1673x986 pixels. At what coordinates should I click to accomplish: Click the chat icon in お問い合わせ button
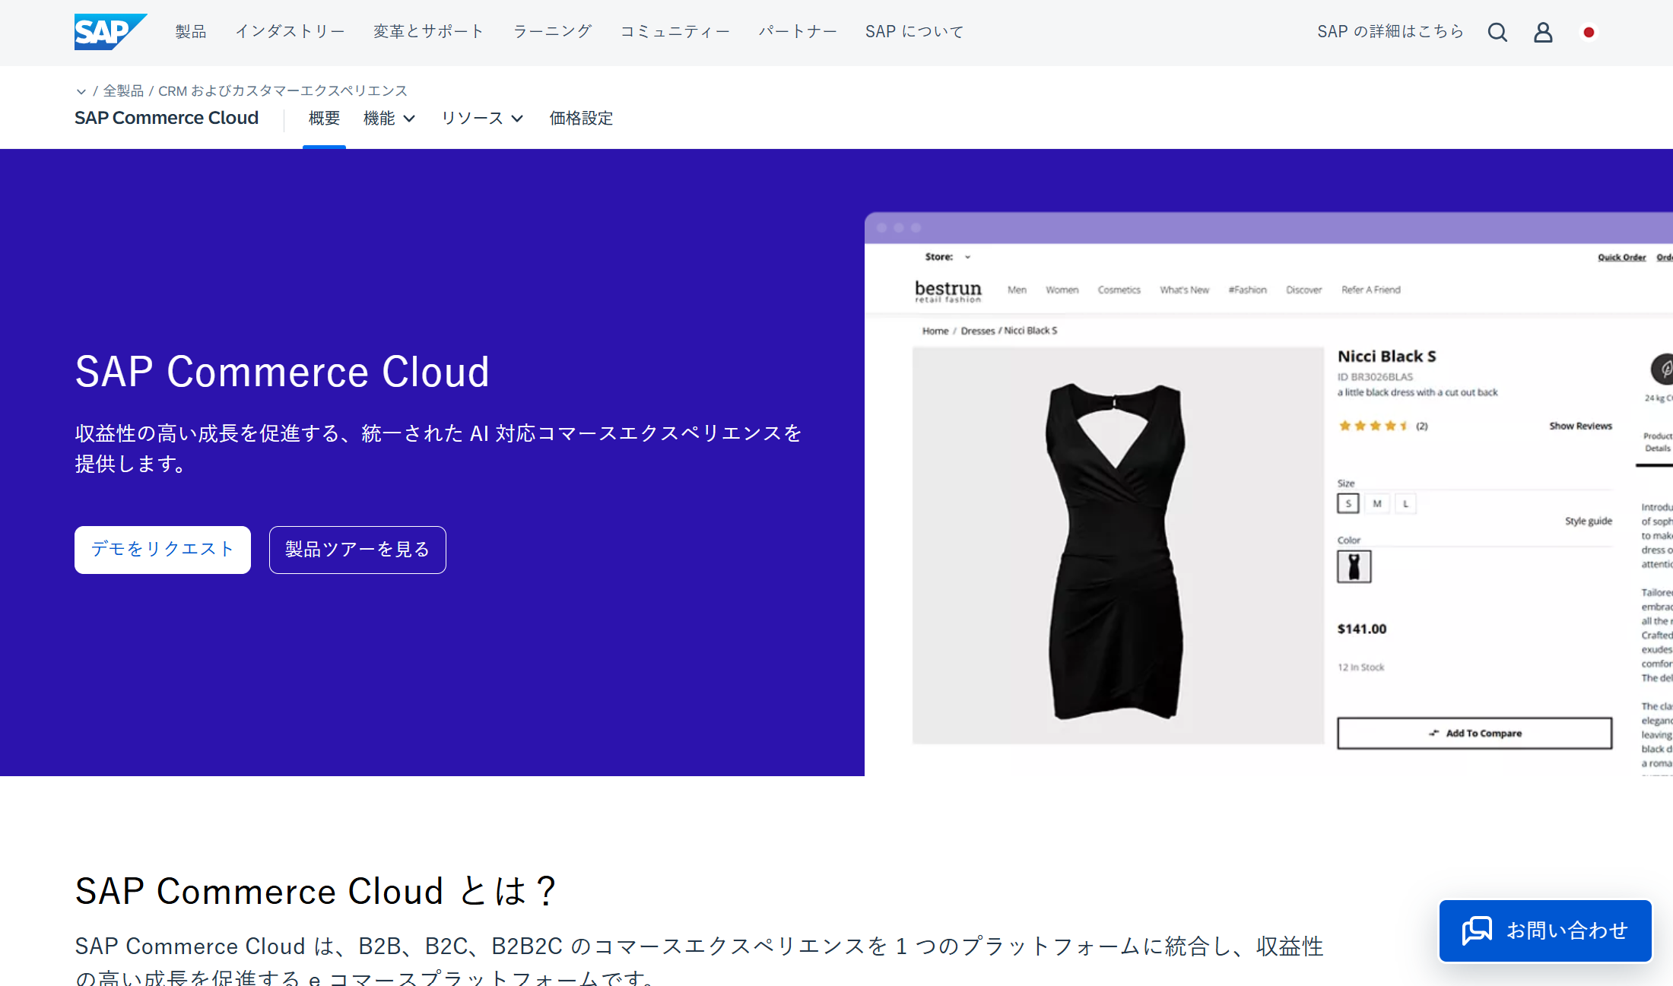[x=1476, y=931]
